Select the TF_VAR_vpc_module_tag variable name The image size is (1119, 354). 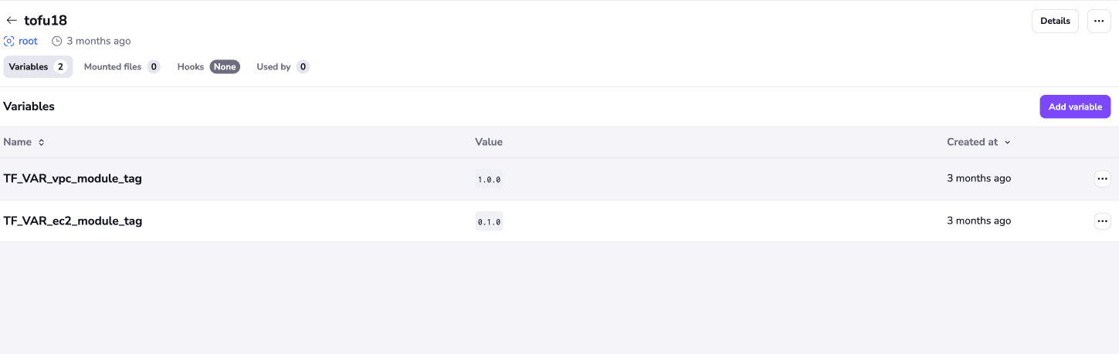tap(73, 179)
